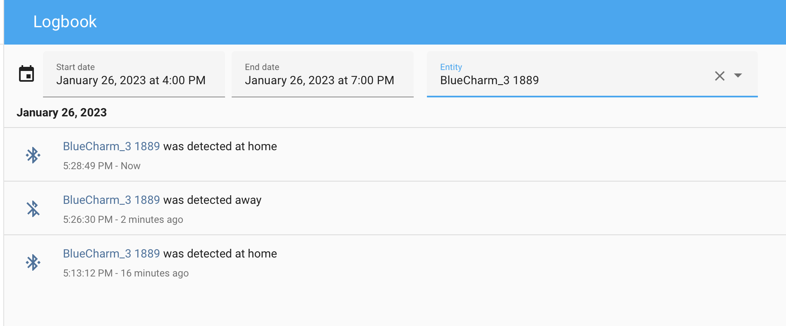Click the X to clear the Entity filter

tap(720, 76)
